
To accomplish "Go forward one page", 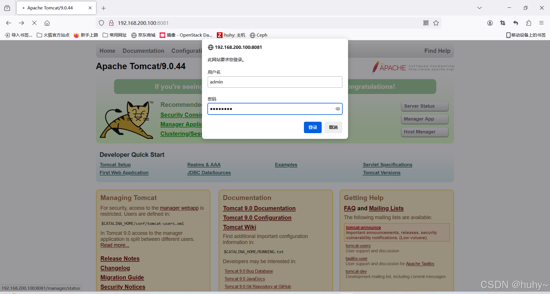I will (21, 23).
